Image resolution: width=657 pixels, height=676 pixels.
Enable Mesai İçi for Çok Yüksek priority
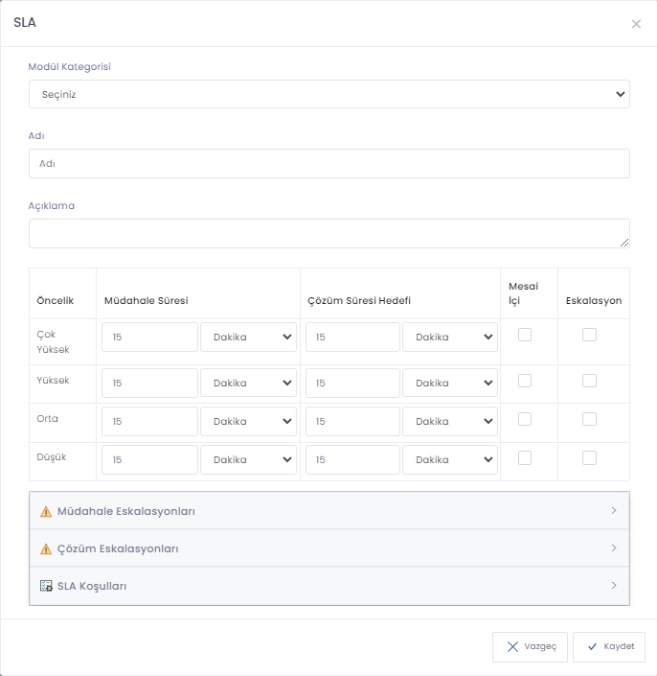click(x=525, y=335)
